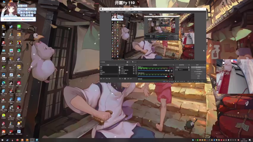Screen dimensions: 253x142
Task: Remove selected scene with minus icon
Action: click(x=104, y=79)
